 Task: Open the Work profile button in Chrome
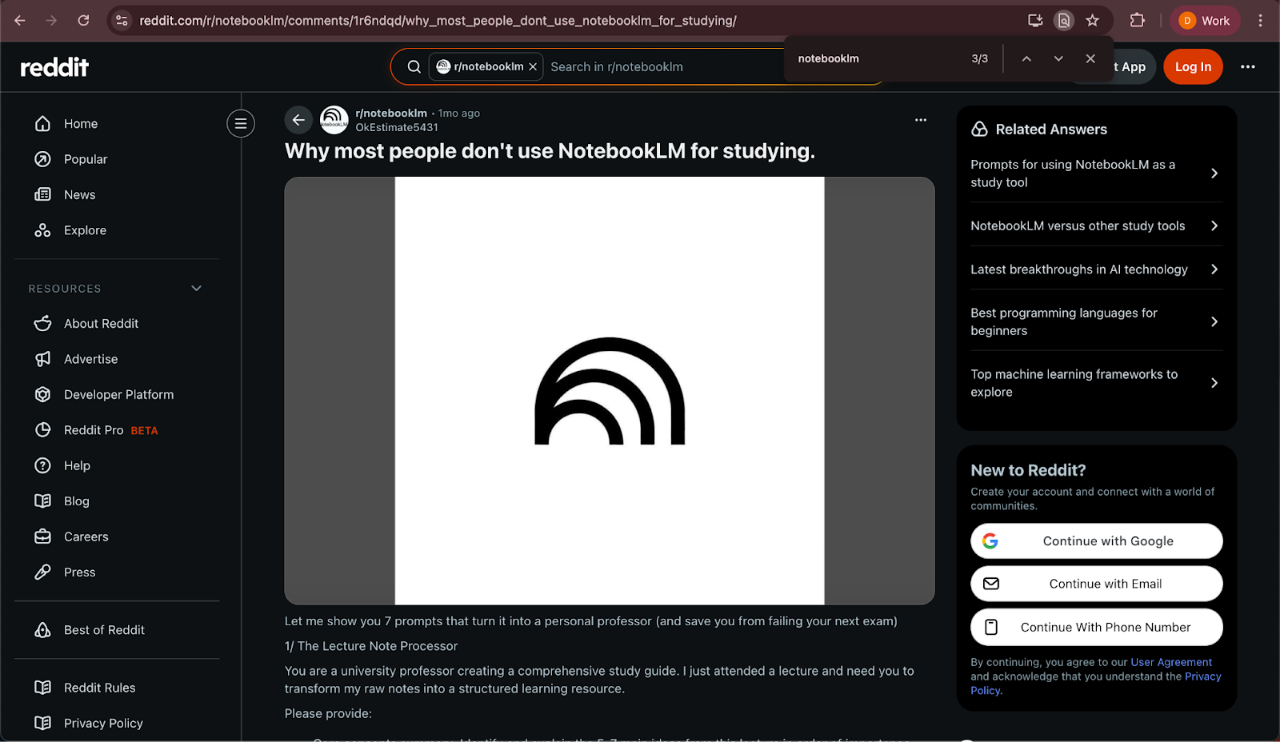point(1205,21)
